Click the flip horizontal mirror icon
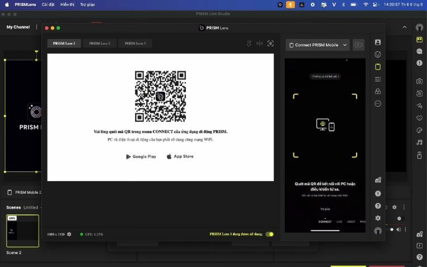The height and width of the screenshot is (267, 427). pyautogui.click(x=260, y=44)
